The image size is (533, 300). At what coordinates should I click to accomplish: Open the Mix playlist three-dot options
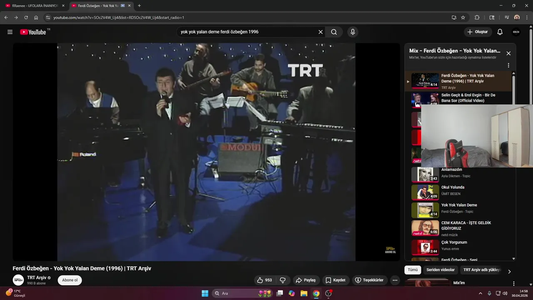coord(508,65)
